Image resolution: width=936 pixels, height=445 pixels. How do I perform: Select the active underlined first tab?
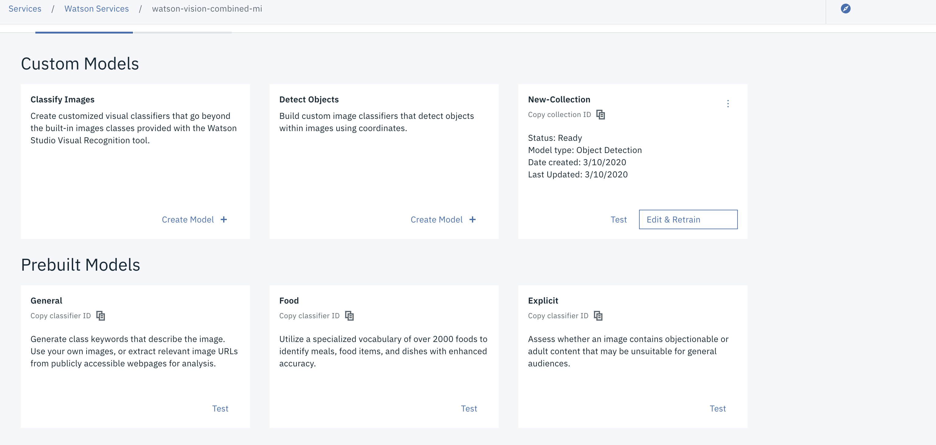point(84,30)
